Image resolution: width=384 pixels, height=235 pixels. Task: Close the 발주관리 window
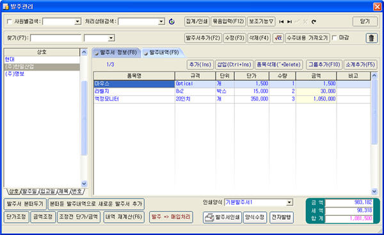click(x=377, y=6)
